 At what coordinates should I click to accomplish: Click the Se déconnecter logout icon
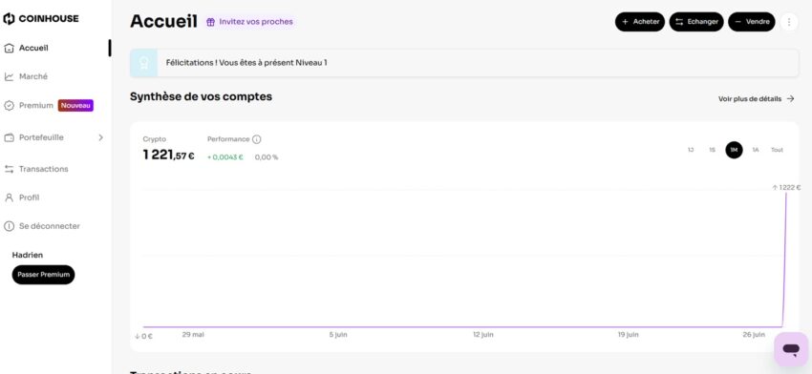point(9,226)
